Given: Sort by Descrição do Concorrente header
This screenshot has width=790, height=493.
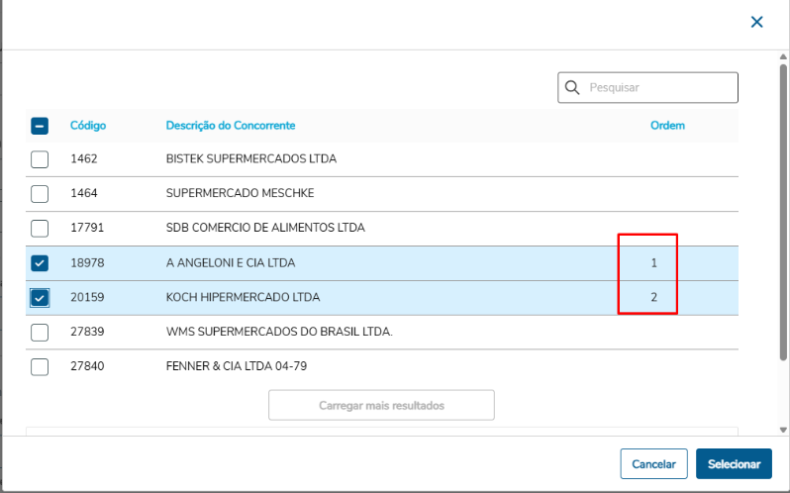Looking at the screenshot, I should tap(231, 126).
